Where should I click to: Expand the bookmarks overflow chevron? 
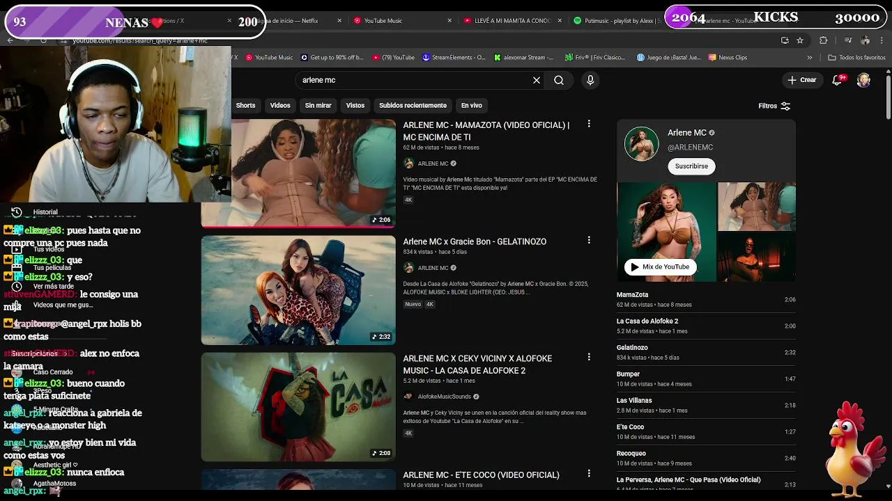coord(809,58)
